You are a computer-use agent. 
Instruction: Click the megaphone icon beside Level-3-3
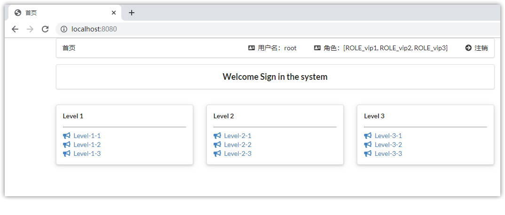point(367,154)
